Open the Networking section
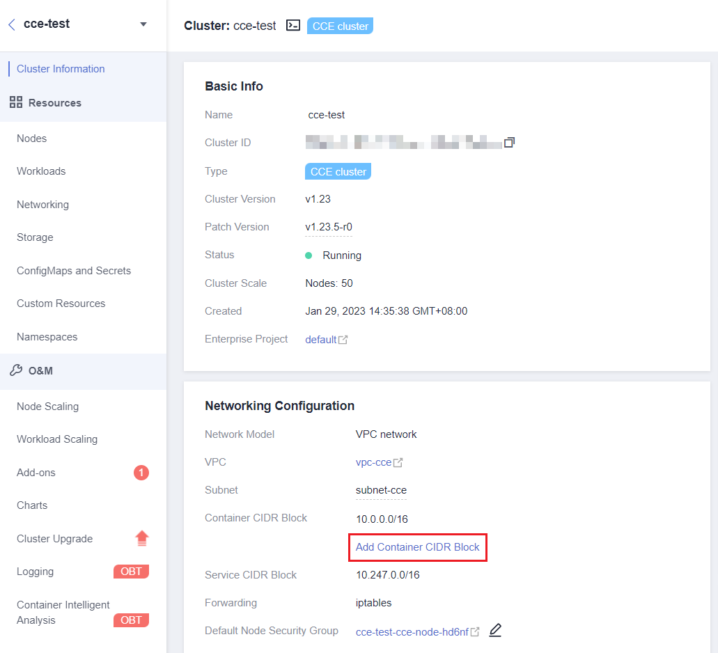 [42, 205]
